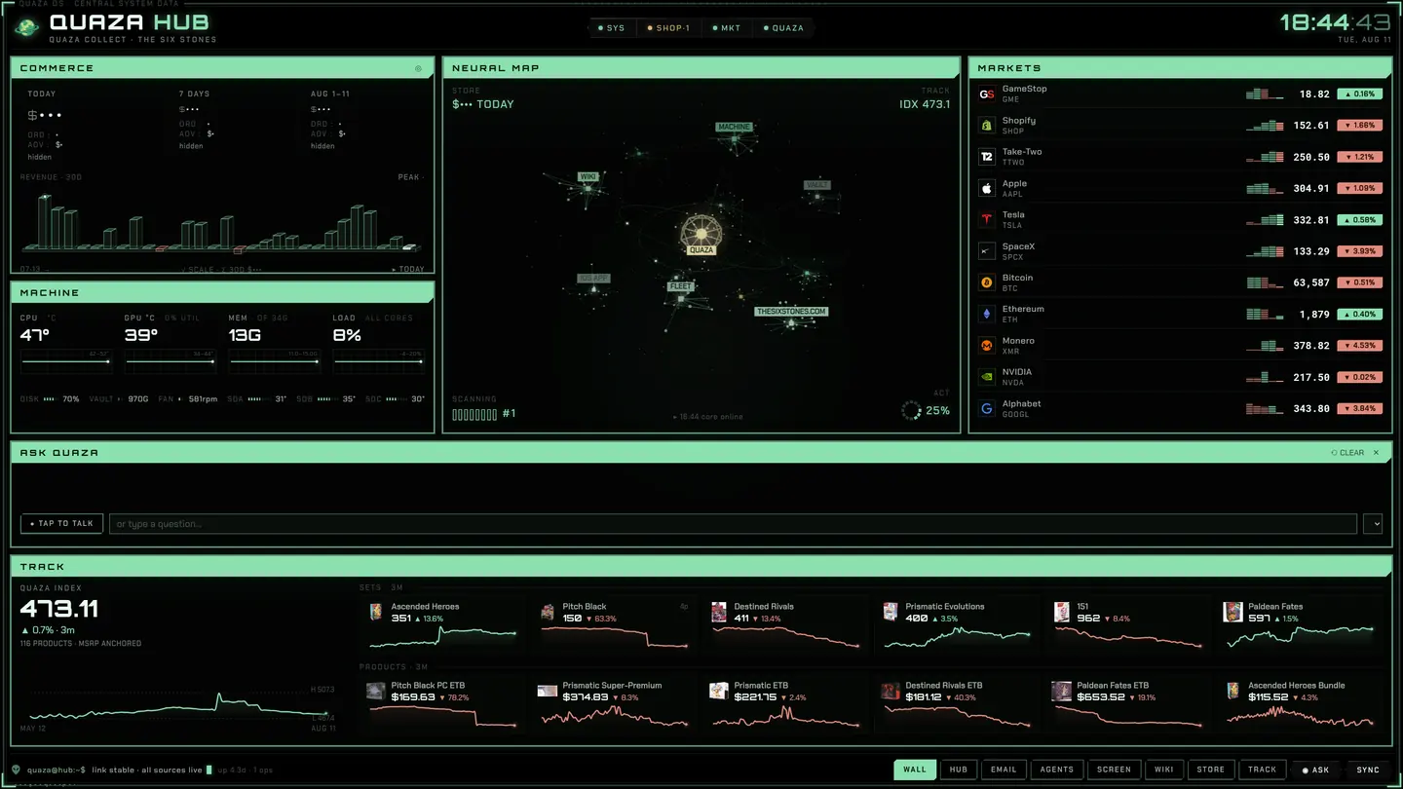Click the SYNC button
Image resolution: width=1403 pixels, height=789 pixels.
(1368, 770)
